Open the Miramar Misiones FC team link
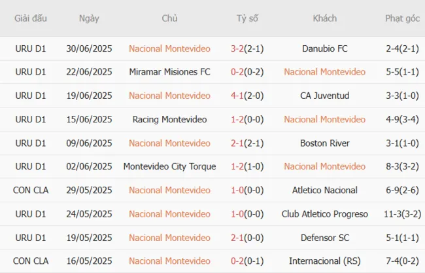Viewport: 425px width, 273px height. tap(169, 72)
